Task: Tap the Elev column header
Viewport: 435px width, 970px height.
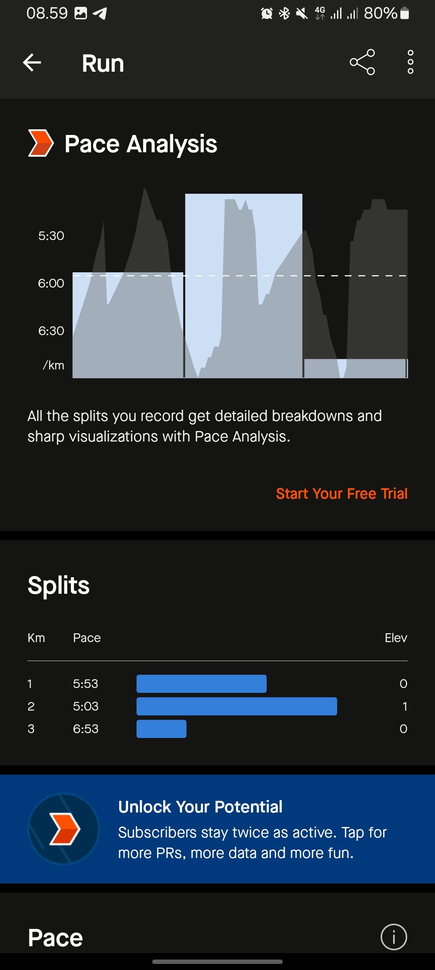Action: tap(396, 638)
